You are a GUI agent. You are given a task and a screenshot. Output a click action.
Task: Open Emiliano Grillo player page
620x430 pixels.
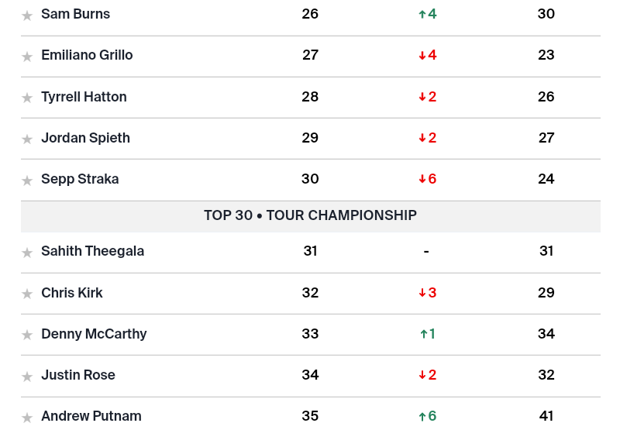point(87,55)
